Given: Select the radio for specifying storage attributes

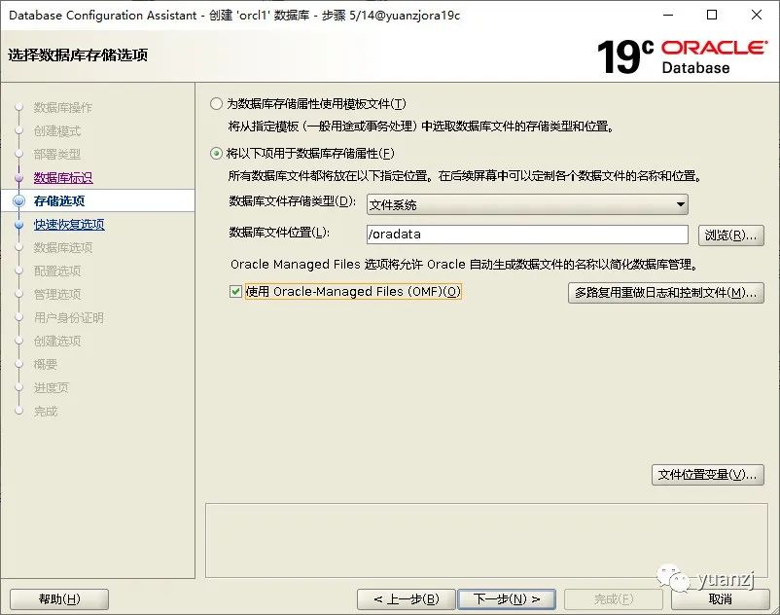Looking at the screenshot, I should pos(216,153).
